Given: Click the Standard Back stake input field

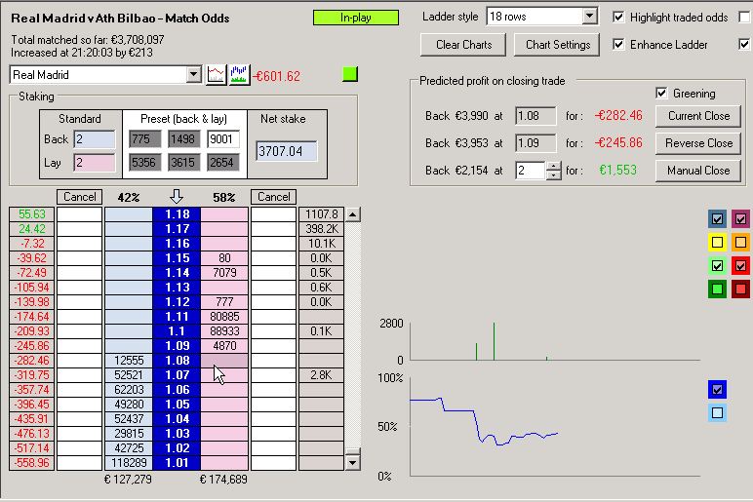Looking at the screenshot, I should 94,139.
